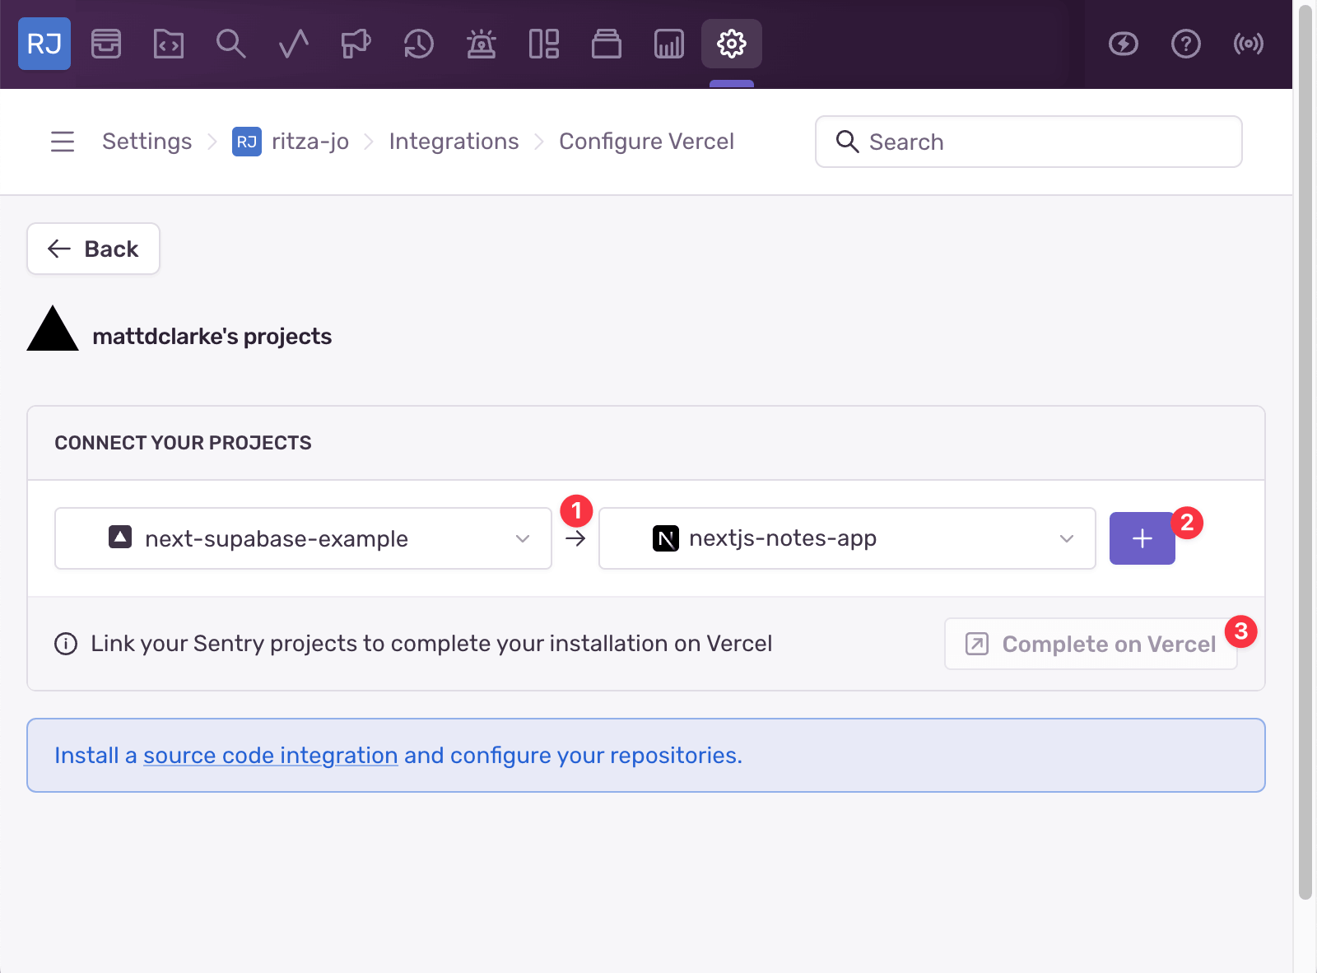Open Dashboards via the grid layout icon
The width and height of the screenshot is (1317, 973).
[x=544, y=44]
